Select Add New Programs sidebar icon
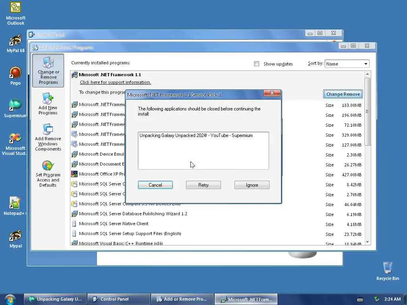Viewport: 407px width, 305px height. point(48,104)
